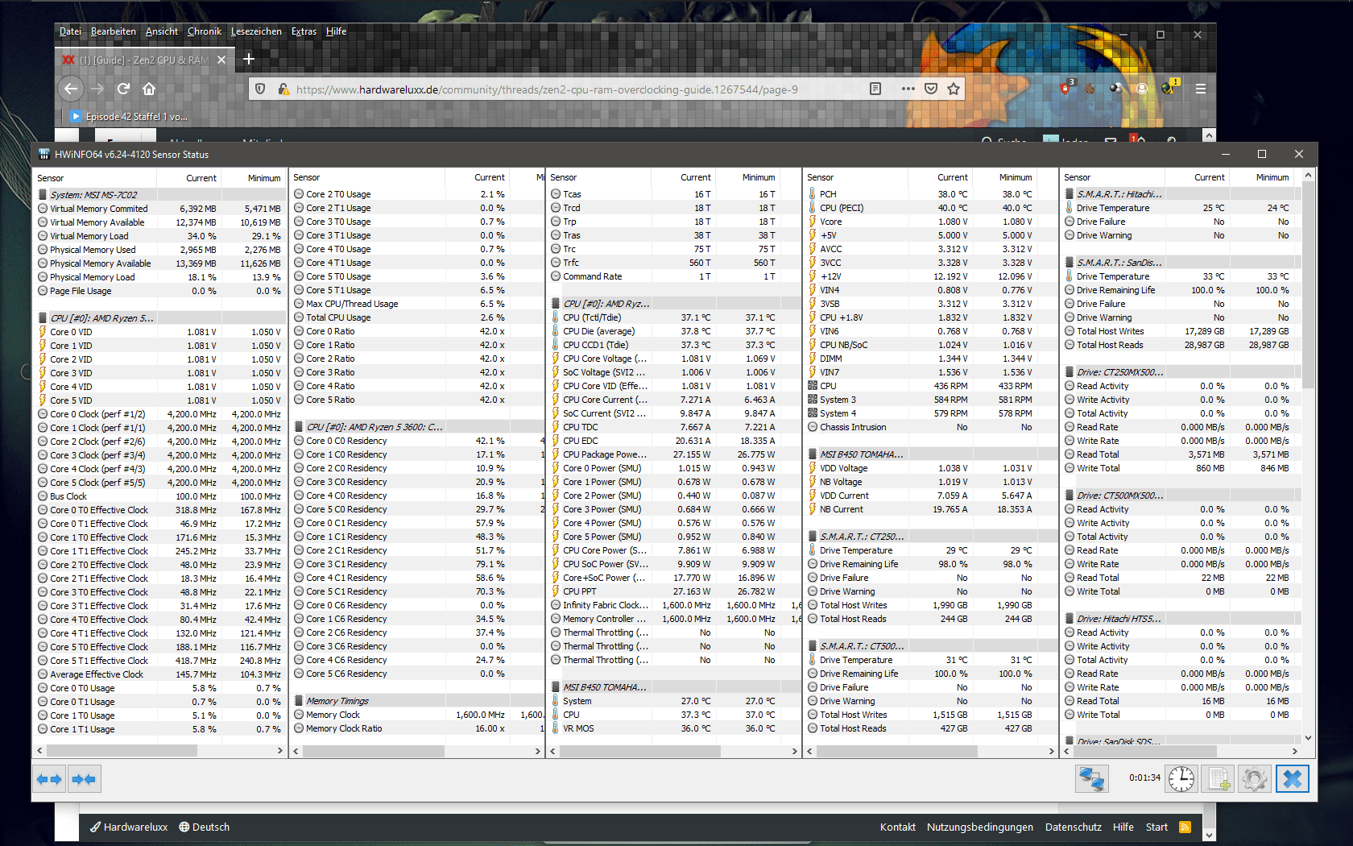Click the RSS feed icon in page footer

point(1185,827)
